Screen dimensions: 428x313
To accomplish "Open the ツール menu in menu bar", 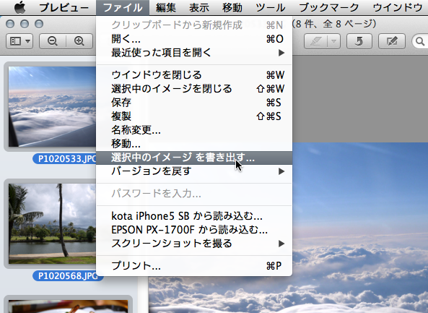I will point(270,7).
